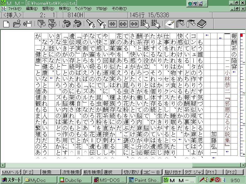Viewport: 246px width, 184px height.
Task: Click the 選択 function key button
Action: click(x=112, y=172)
